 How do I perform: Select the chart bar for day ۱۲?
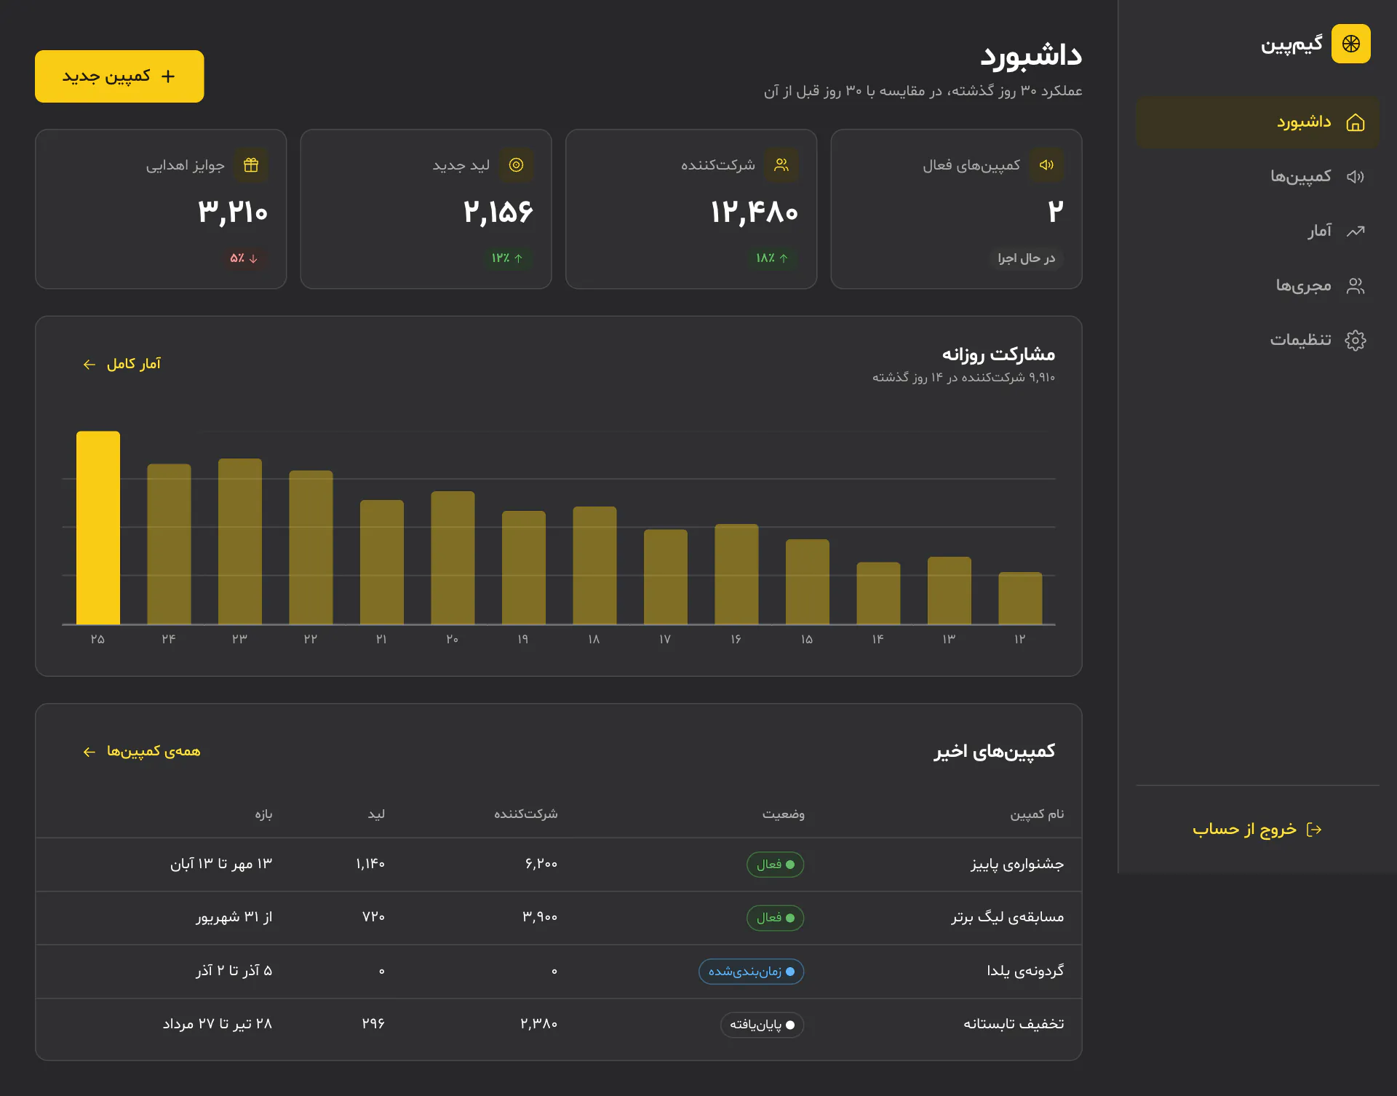pos(1020,598)
